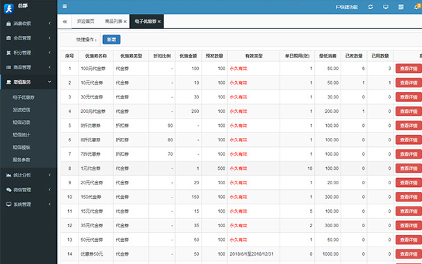Collapse the 增值服务 sidebar menu

pos(29,82)
